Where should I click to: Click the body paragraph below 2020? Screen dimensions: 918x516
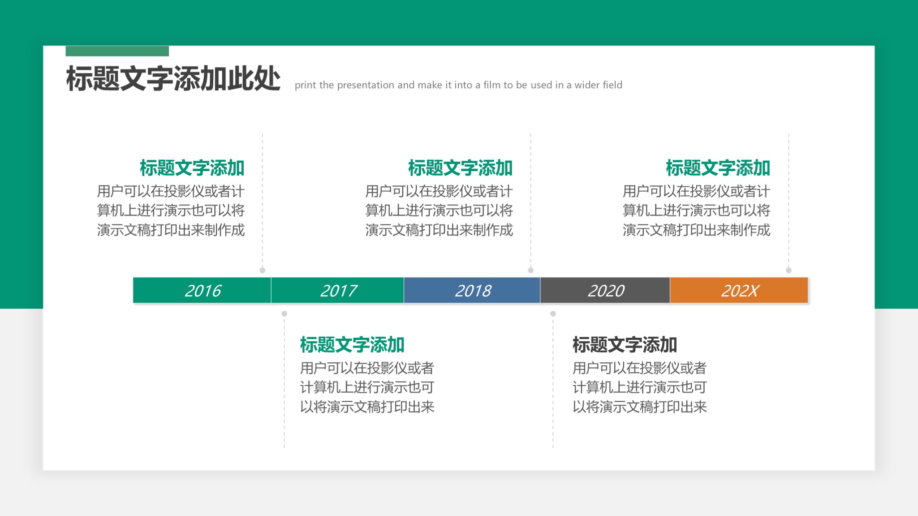point(639,387)
